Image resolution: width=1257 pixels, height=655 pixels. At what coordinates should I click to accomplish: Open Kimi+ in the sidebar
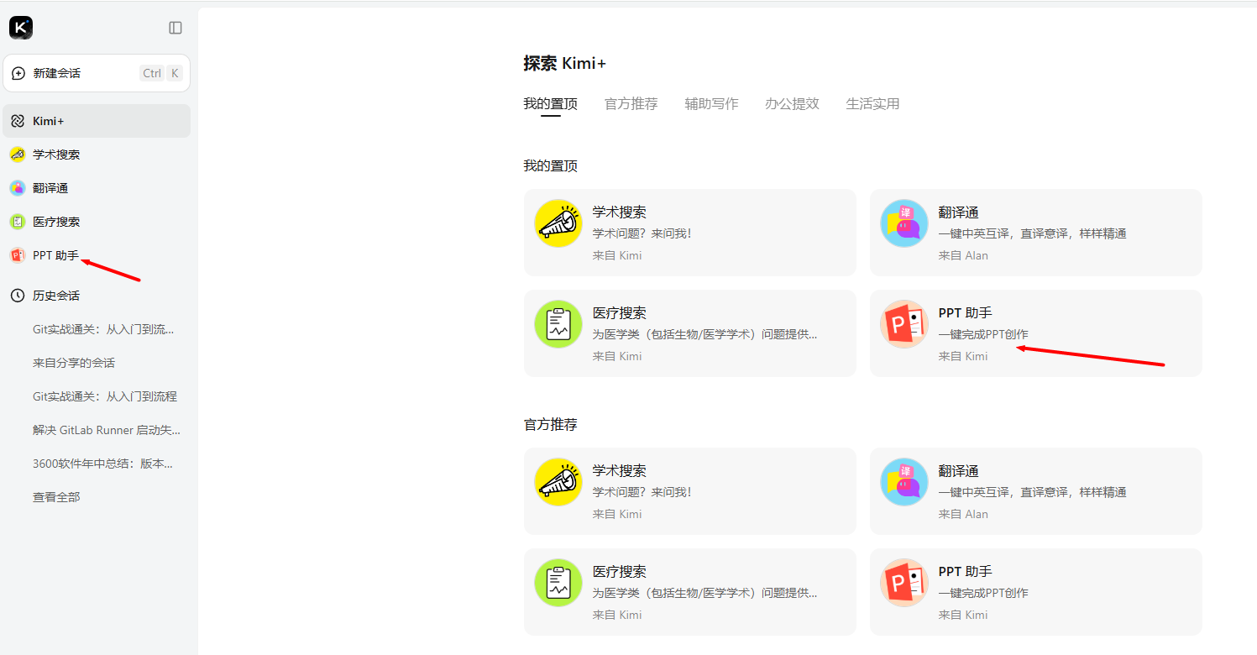(x=97, y=121)
